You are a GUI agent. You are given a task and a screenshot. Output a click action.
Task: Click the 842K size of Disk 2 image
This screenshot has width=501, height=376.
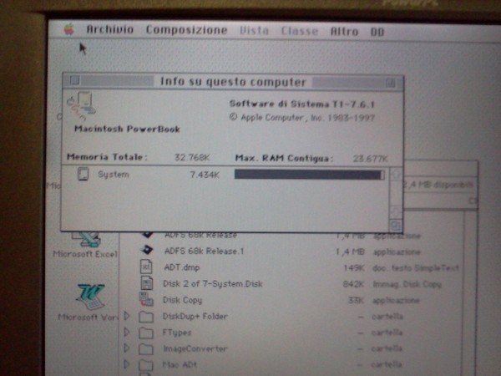coord(353,284)
